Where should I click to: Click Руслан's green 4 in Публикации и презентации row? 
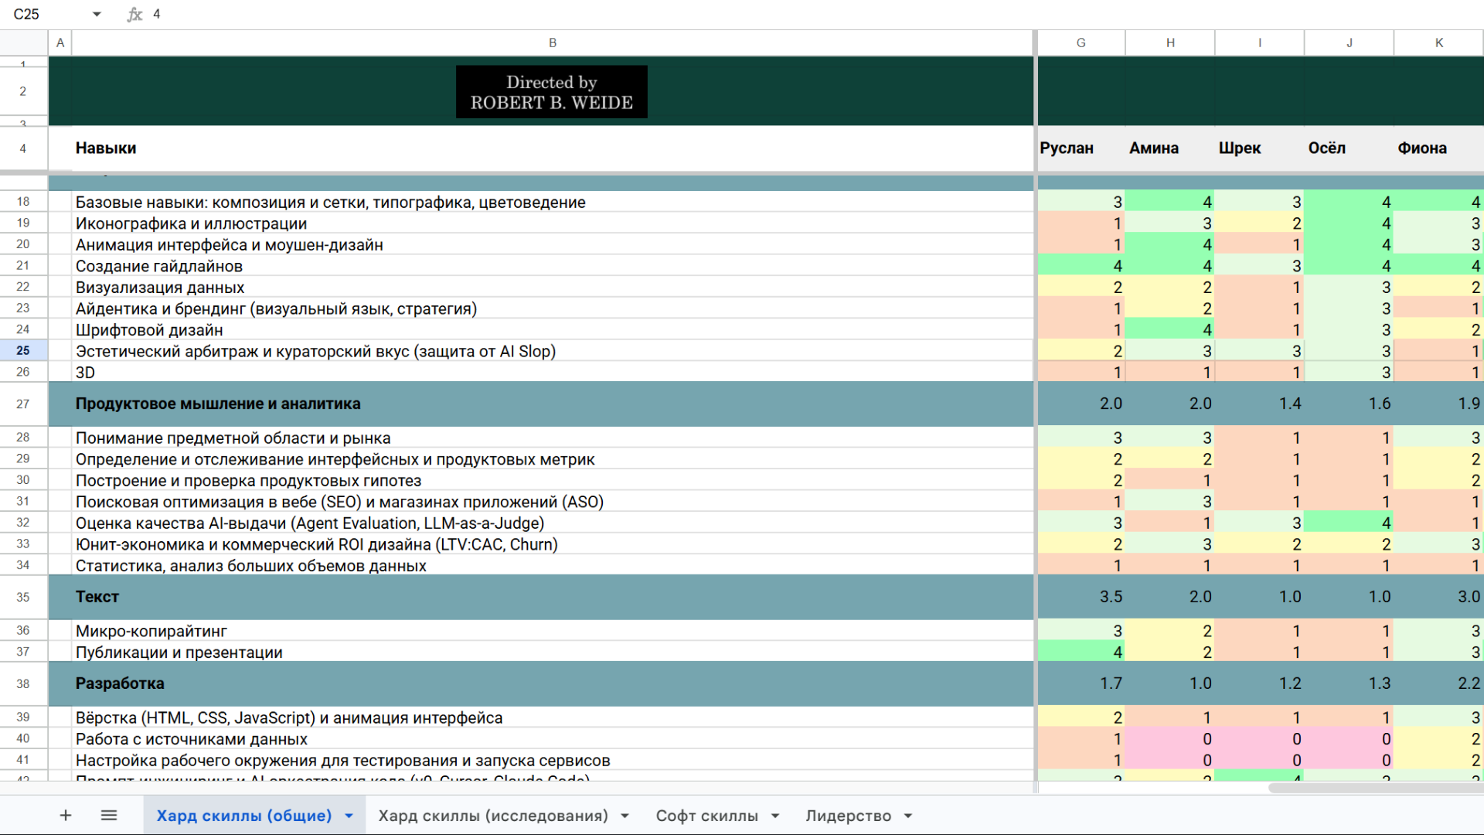(x=1081, y=653)
